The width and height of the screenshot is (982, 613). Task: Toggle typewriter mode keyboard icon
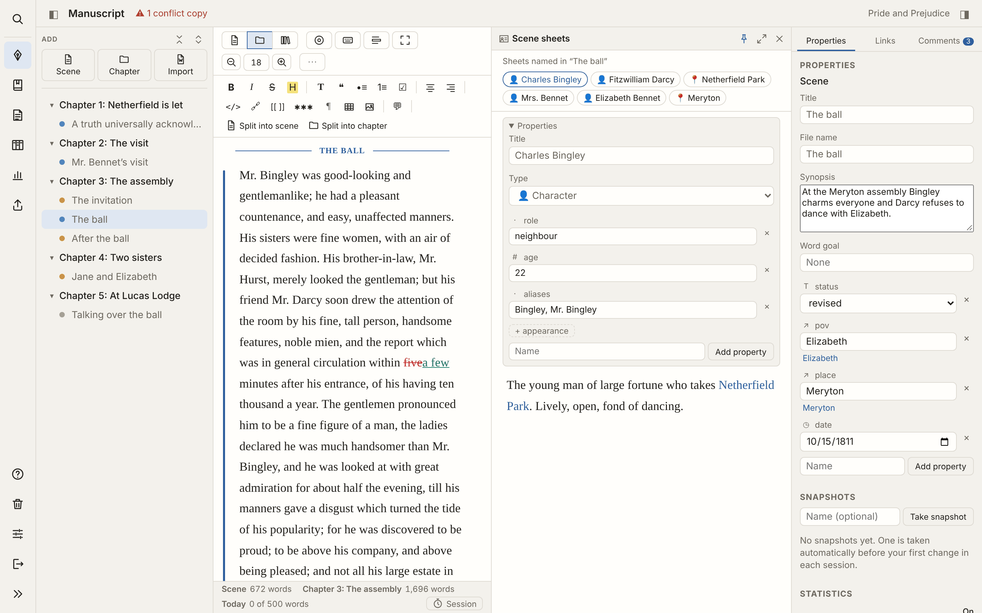[x=348, y=40]
